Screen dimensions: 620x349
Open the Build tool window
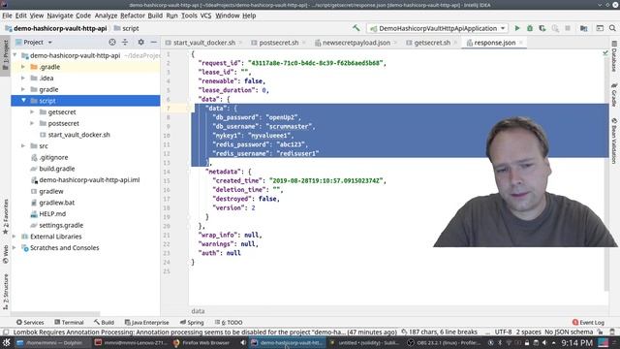(104, 323)
